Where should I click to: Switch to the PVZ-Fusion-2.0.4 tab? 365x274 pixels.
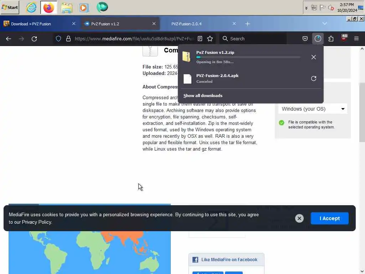200,24
